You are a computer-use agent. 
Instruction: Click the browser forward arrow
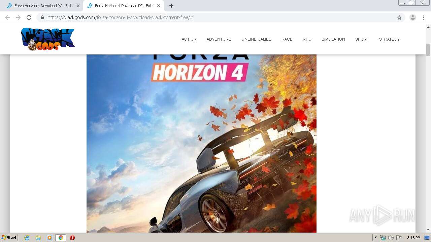[18, 17]
